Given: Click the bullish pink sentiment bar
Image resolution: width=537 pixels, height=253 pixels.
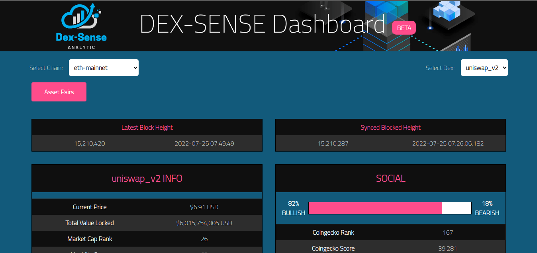Looking at the screenshot, I should 375,208.
